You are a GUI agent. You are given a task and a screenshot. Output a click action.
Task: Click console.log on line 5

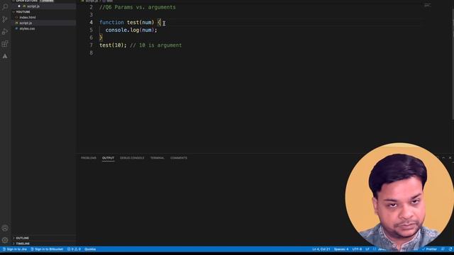pos(122,30)
